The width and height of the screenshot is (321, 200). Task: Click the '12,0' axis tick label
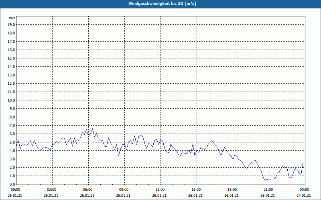pyautogui.click(x=11, y=84)
